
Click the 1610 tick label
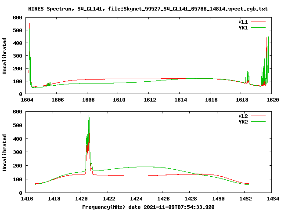(119, 100)
